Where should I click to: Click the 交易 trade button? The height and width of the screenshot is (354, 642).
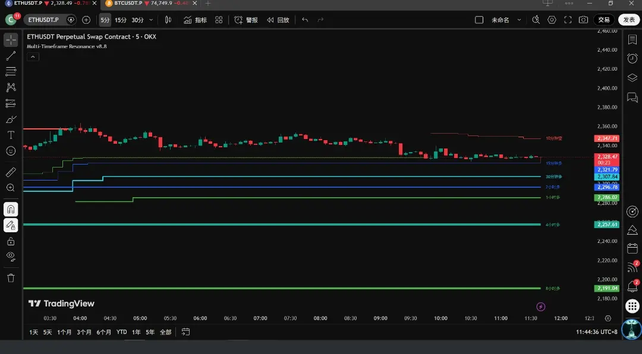click(x=604, y=20)
